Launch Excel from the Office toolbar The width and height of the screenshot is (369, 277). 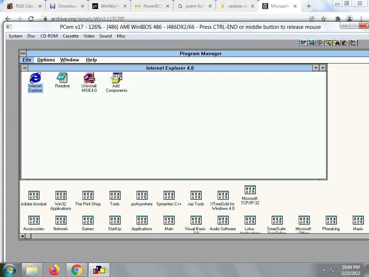[312, 43]
